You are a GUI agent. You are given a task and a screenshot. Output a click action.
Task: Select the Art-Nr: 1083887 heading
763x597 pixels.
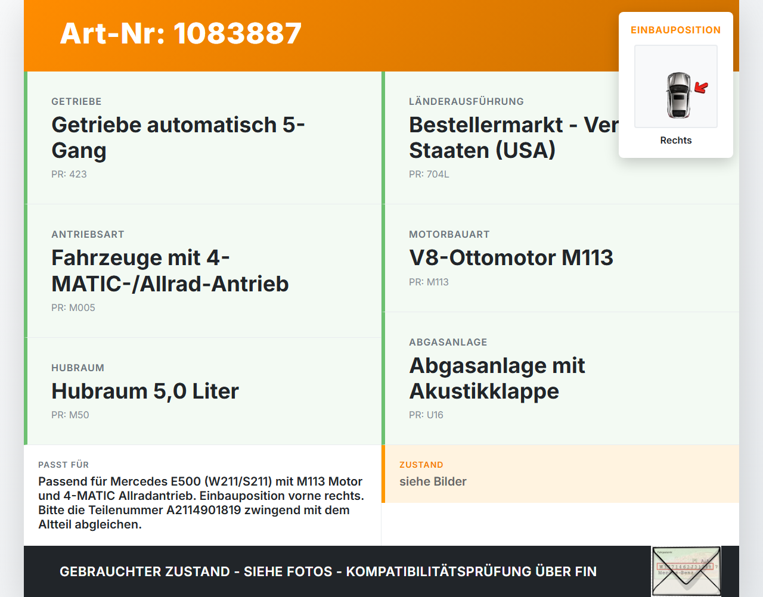coord(181,33)
